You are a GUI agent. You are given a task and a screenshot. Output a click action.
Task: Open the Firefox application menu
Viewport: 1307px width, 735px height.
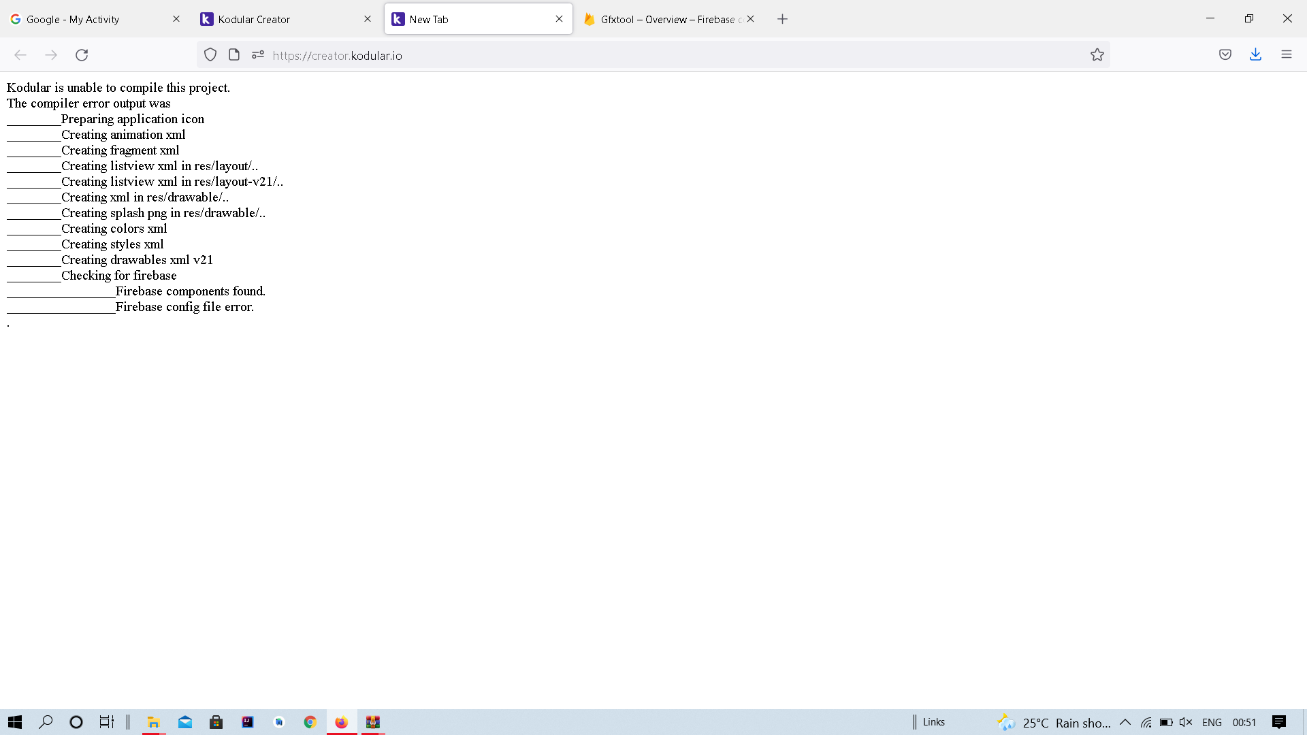pyautogui.click(x=1287, y=55)
